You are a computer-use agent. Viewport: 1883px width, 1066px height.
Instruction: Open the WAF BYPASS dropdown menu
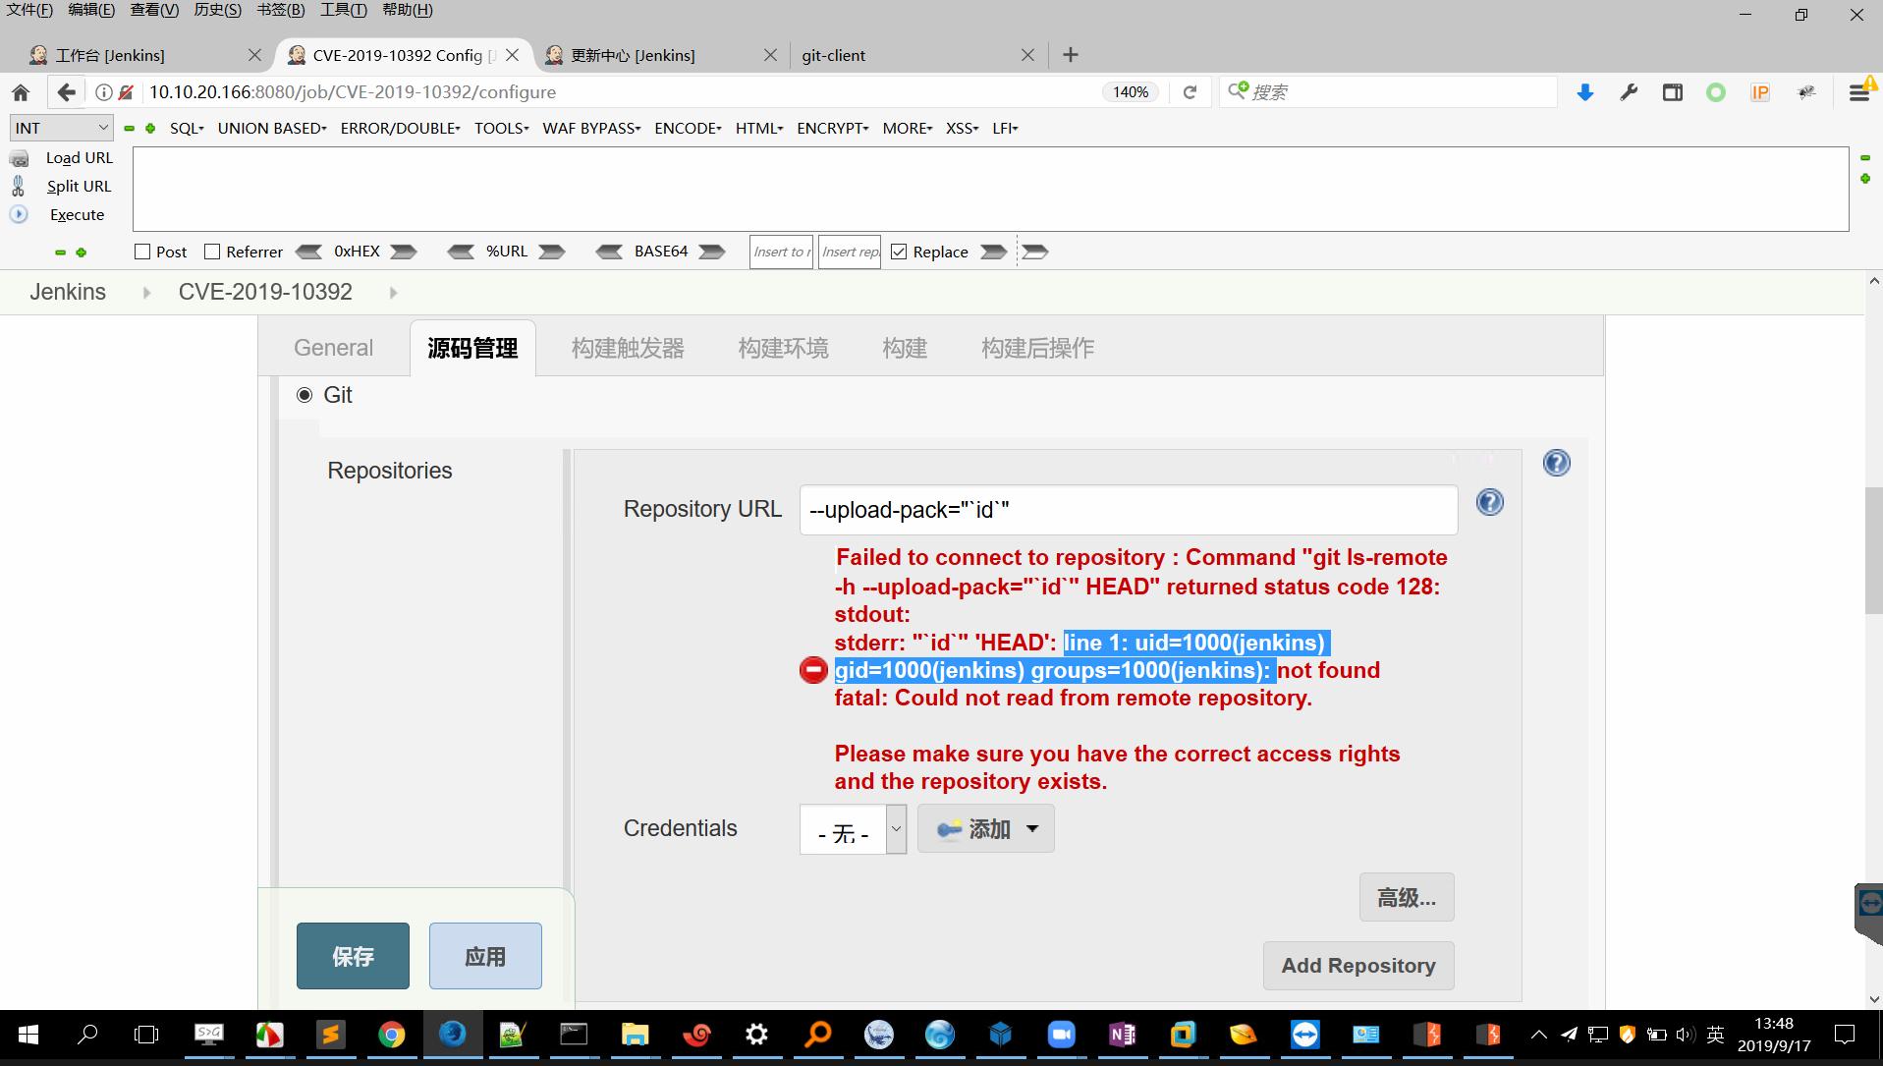[x=591, y=128]
